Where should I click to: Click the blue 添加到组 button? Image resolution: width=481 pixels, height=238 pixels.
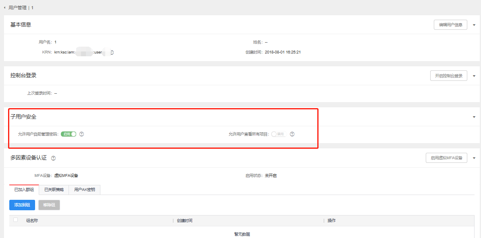[x=22, y=205]
